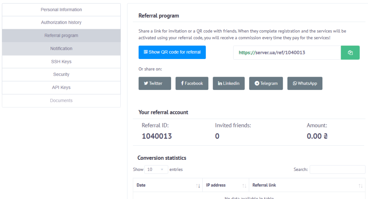This screenshot has height=199, width=368.
Task: Select Documents in the sidebar
Action: point(61,101)
